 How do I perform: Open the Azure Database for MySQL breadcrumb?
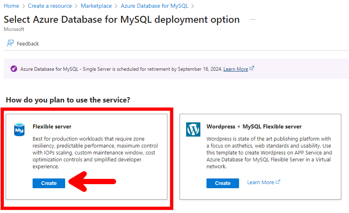(154, 6)
